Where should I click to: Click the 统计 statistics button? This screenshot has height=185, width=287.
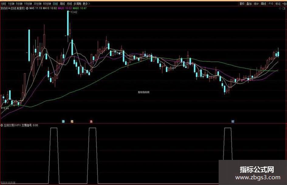(x=256, y=4)
